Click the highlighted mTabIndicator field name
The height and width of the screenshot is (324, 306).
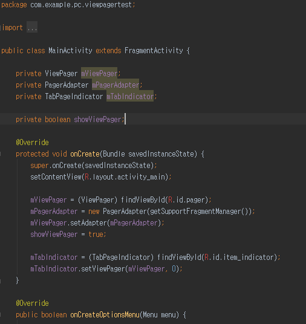tap(130, 97)
